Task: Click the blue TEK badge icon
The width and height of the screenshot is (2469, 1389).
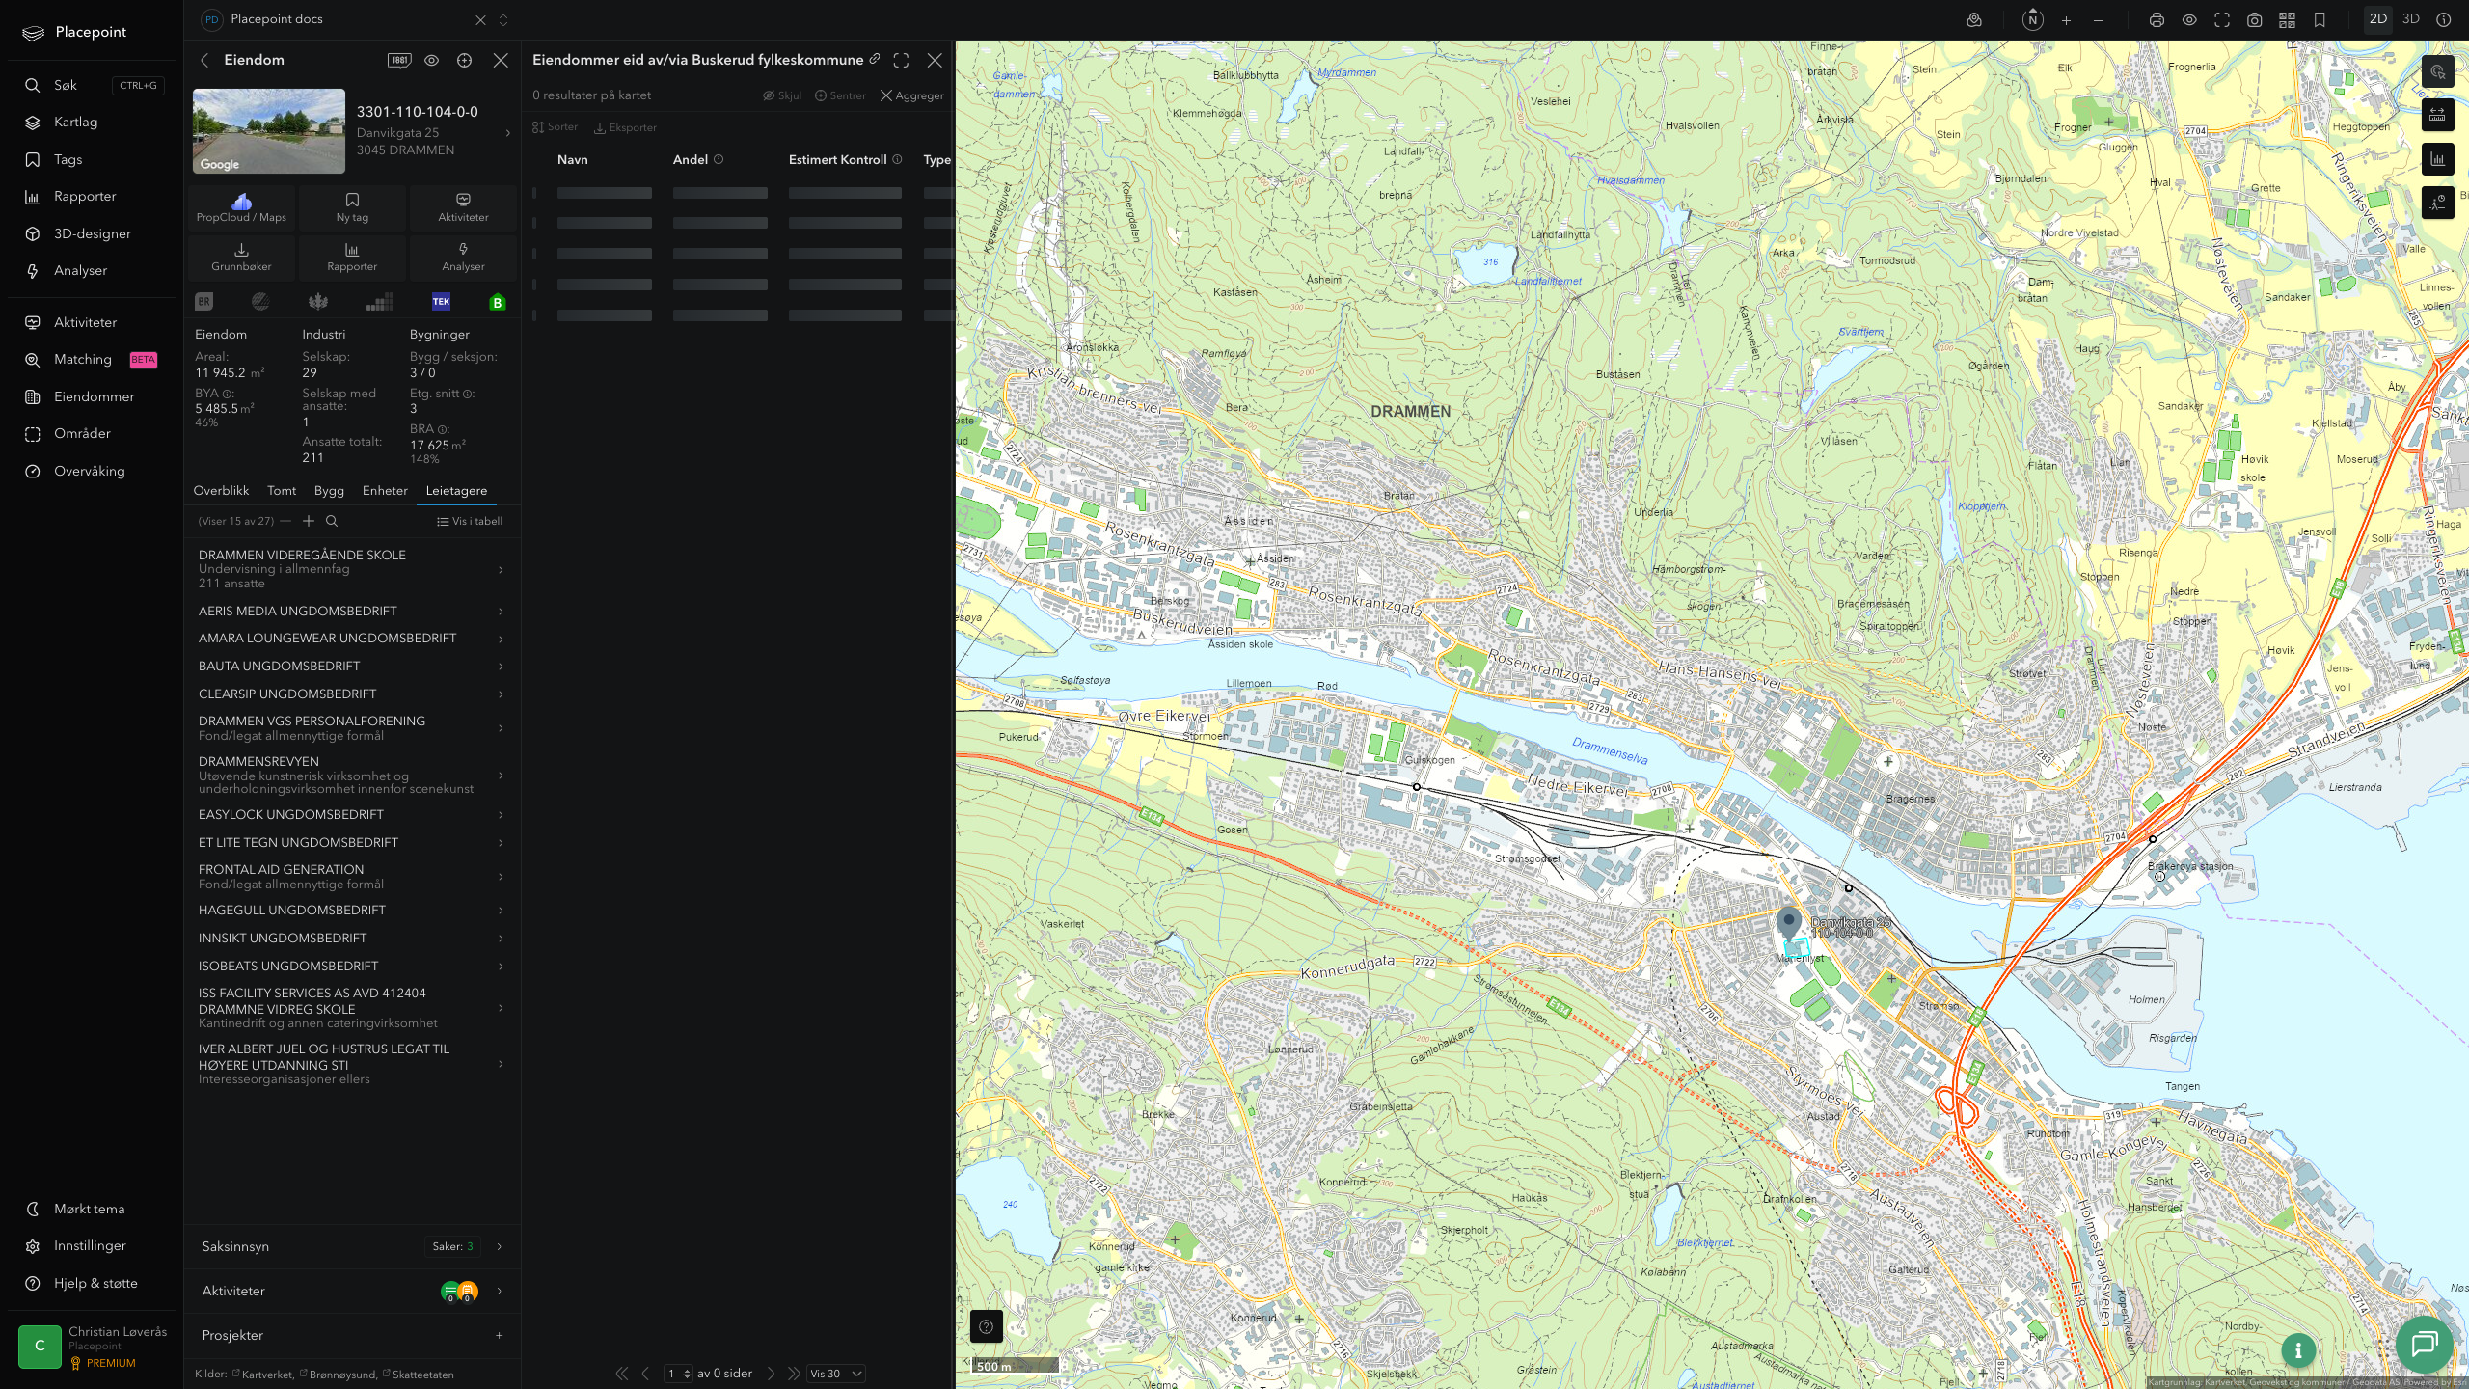Action: coord(441,302)
